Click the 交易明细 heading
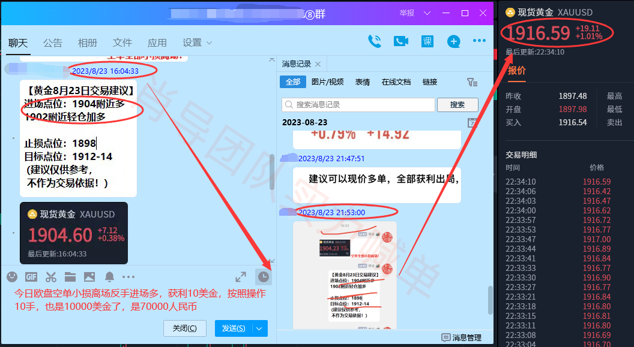The width and height of the screenshot is (634, 347). pos(521,155)
